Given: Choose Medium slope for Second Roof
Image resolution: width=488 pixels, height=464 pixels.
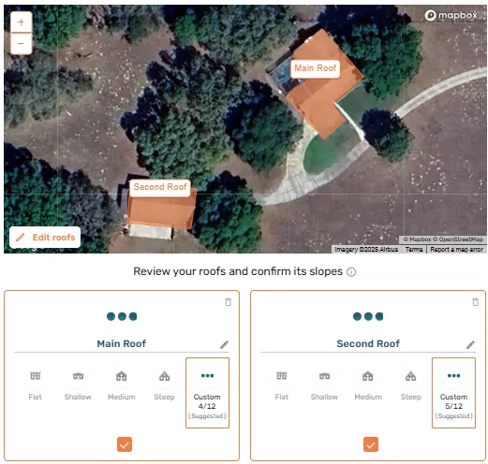Looking at the screenshot, I should click(368, 384).
